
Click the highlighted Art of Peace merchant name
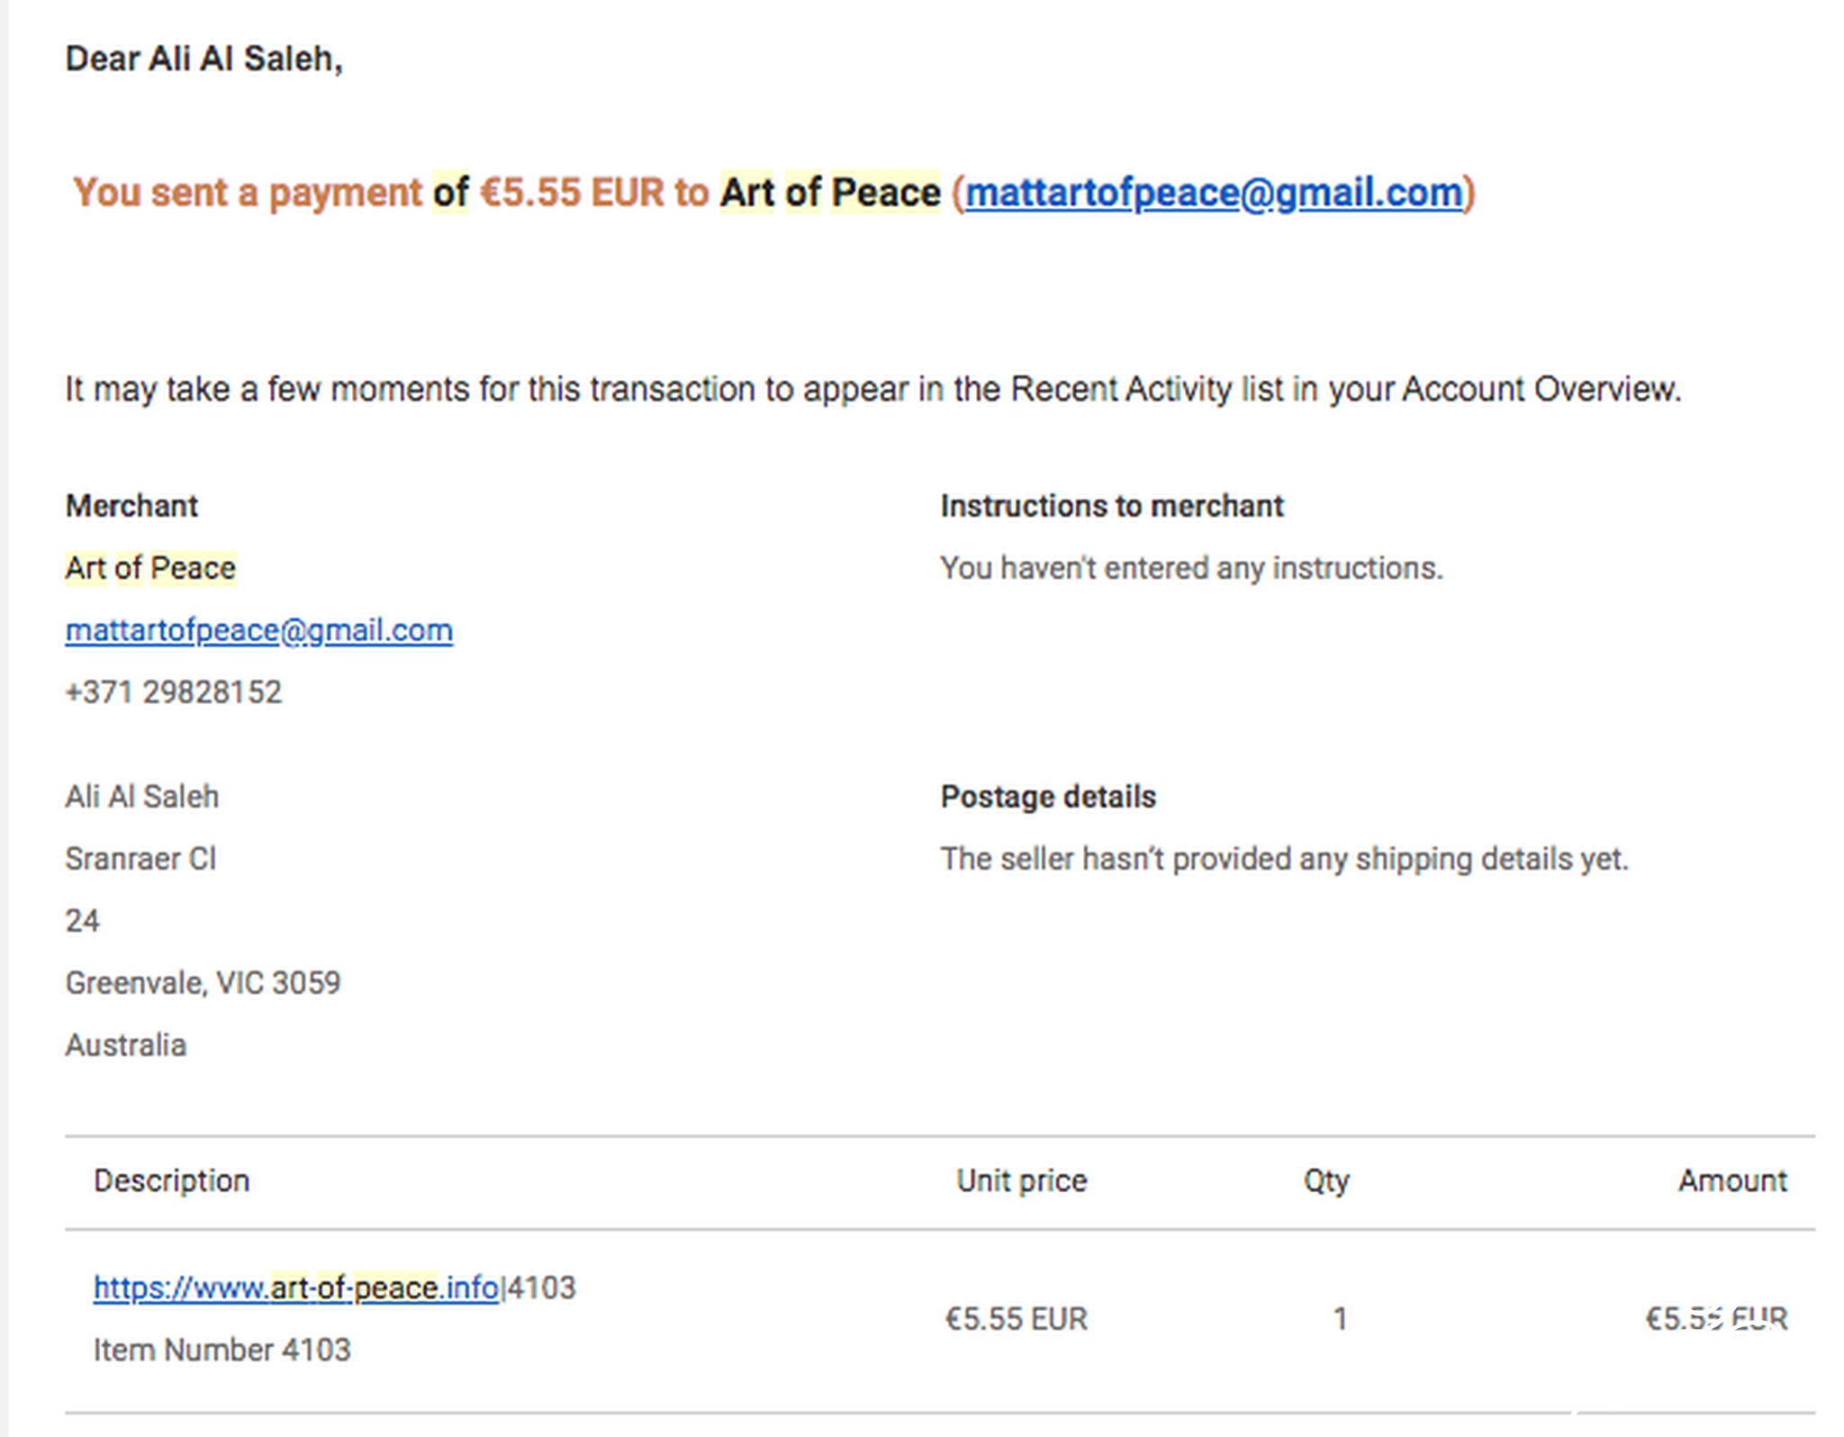[150, 568]
